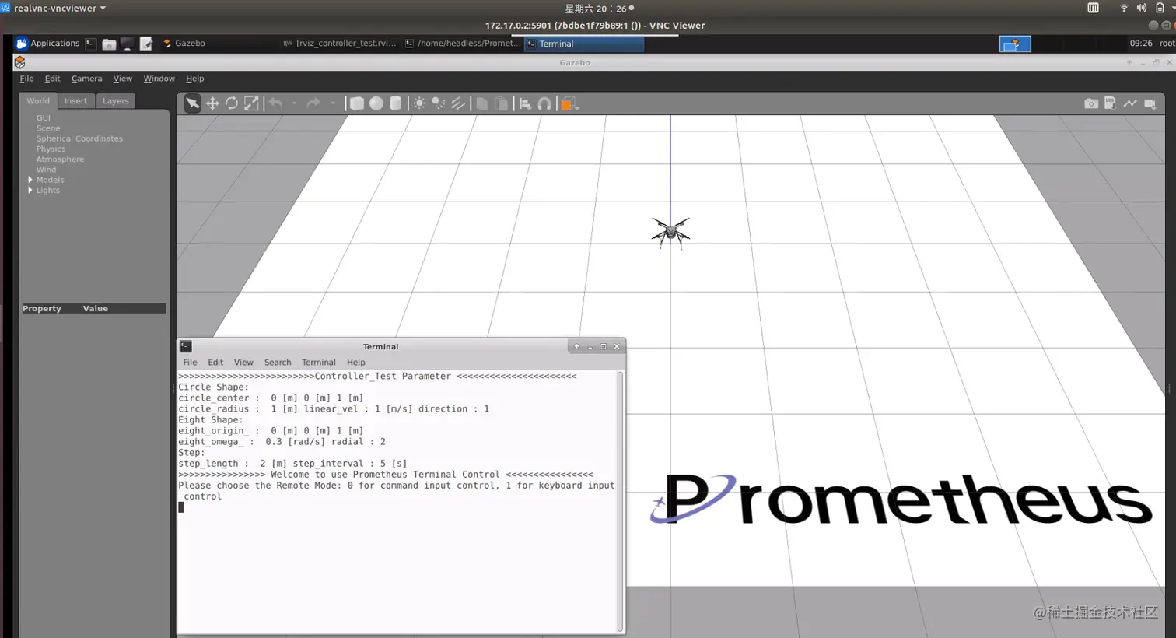Select Spherical Coordinates item
Image resolution: width=1176 pixels, height=638 pixels.
[x=79, y=138]
